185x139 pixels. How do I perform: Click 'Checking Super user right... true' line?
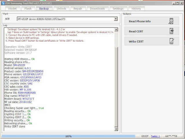coord(24,108)
